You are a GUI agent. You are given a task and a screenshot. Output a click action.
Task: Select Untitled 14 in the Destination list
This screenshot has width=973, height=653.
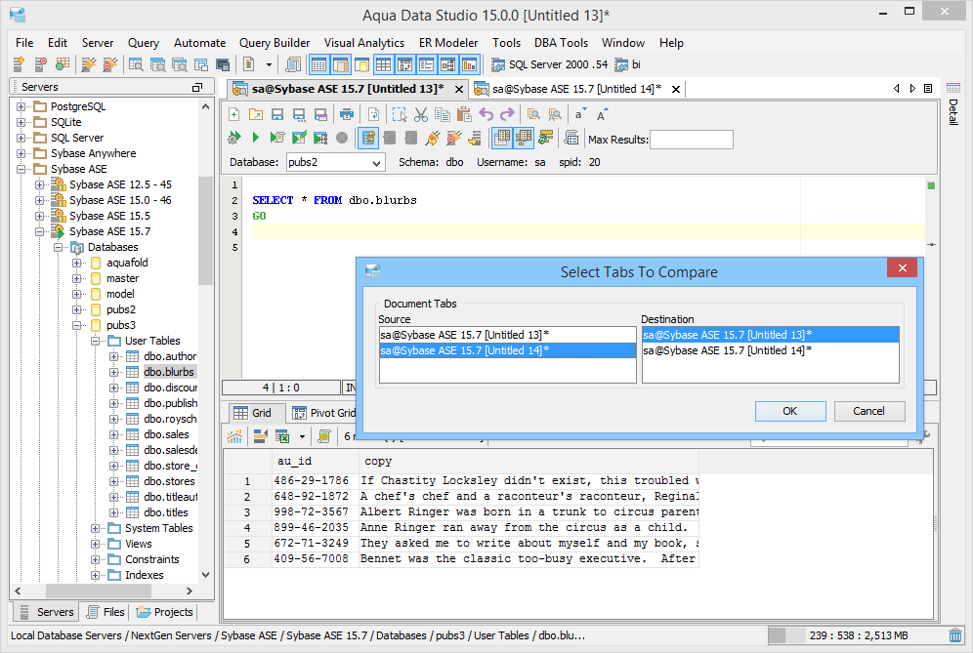click(x=770, y=351)
